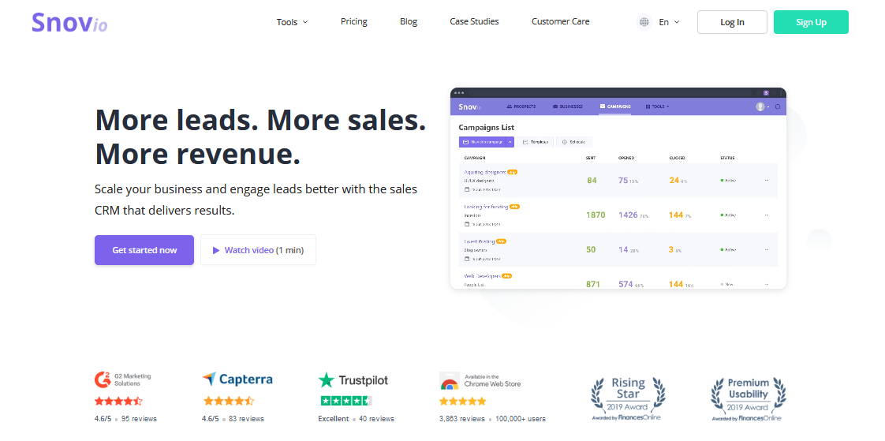
Task: Click Get started now button
Action: click(144, 249)
